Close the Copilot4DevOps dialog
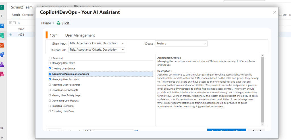The height and width of the screenshot is (140, 291). (x=275, y=12)
